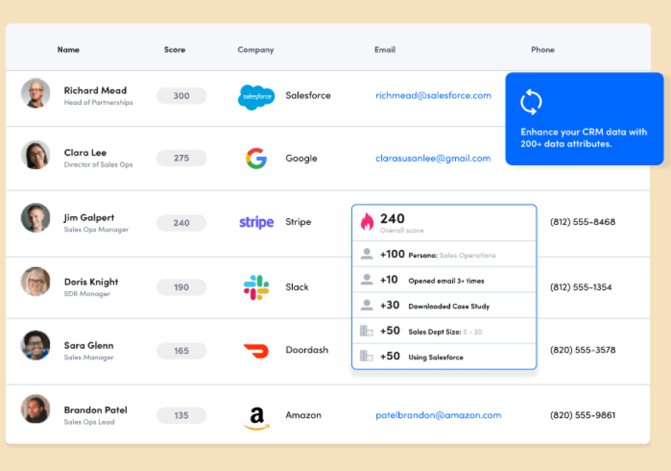Click the building icon beside Sales Dept Size
This screenshot has height=471, width=671.
(x=367, y=331)
